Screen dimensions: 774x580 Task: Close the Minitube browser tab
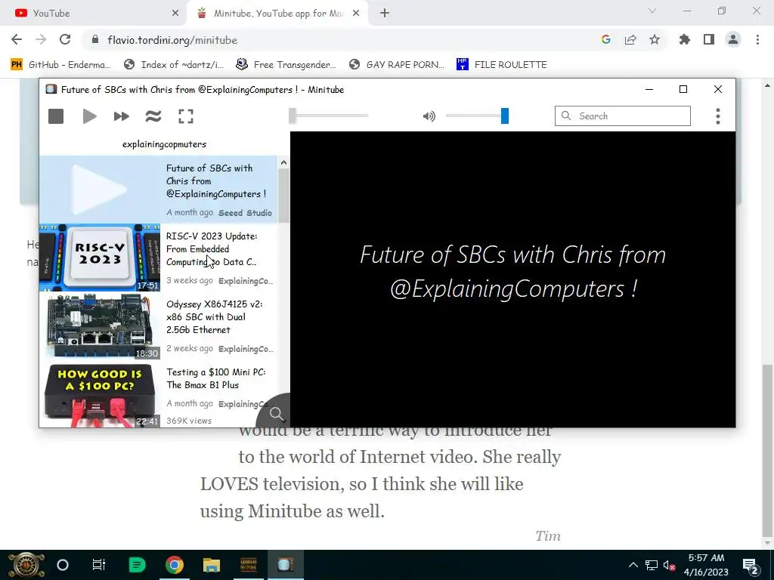(356, 14)
